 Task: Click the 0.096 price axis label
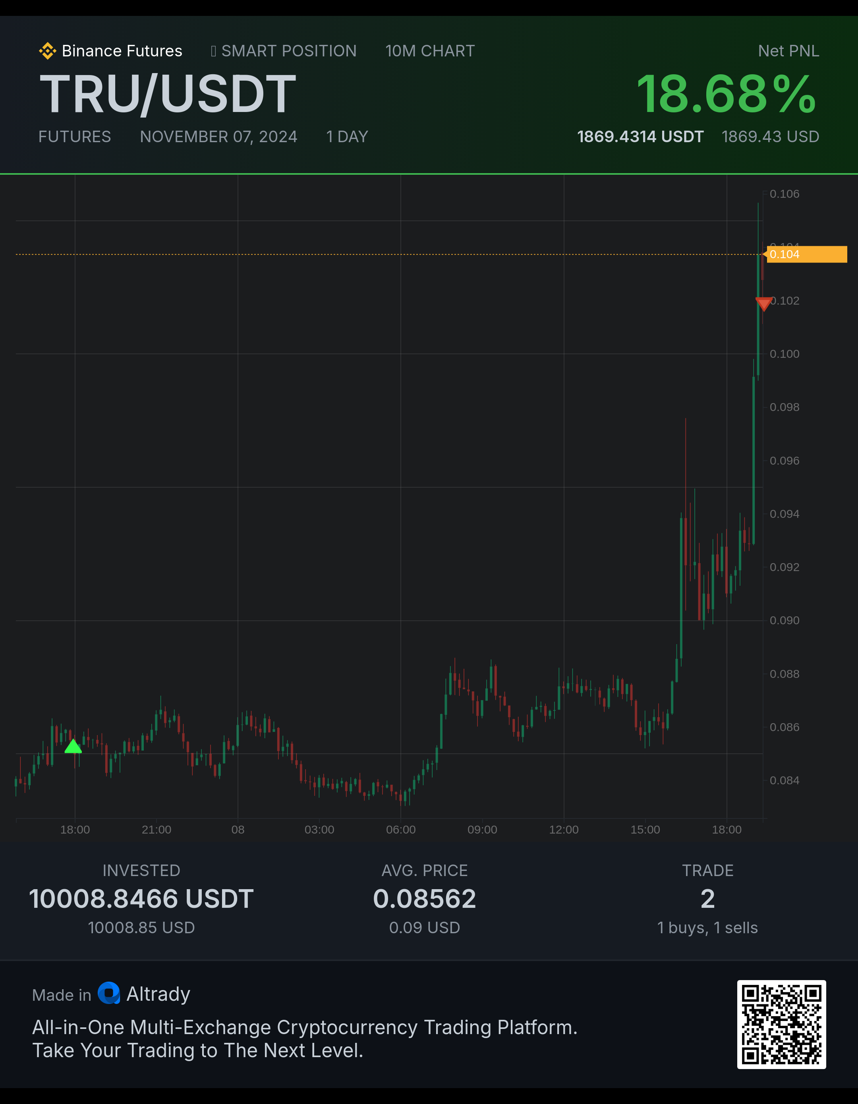tap(784, 461)
